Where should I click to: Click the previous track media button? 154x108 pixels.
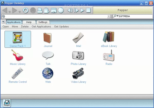click(70, 10)
